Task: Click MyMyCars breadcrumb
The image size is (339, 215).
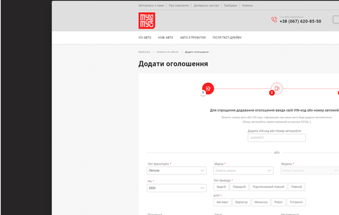Action: [x=144, y=52]
